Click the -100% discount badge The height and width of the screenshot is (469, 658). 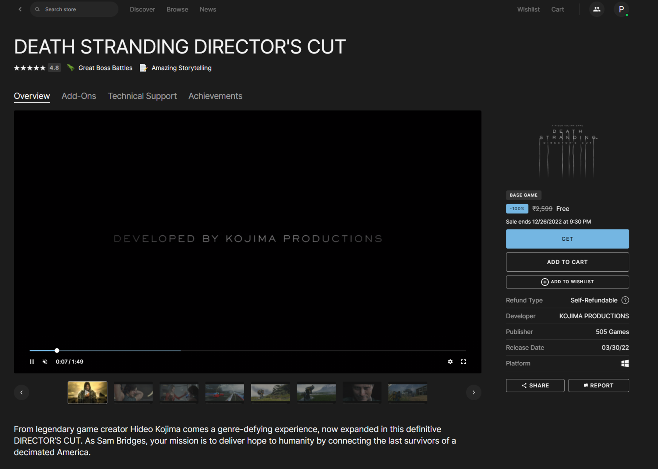[517, 209]
